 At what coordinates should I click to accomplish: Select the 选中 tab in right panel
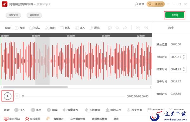click(171, 28)
